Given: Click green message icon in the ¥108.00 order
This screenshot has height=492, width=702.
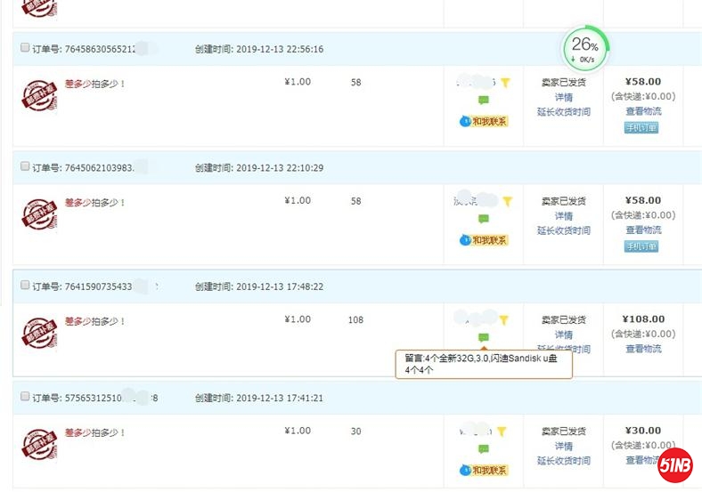Looking at the screenshot, I should coord(484,338).
